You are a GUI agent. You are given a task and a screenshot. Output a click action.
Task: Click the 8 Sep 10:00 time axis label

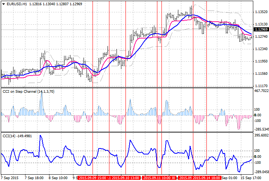(58, 178)
